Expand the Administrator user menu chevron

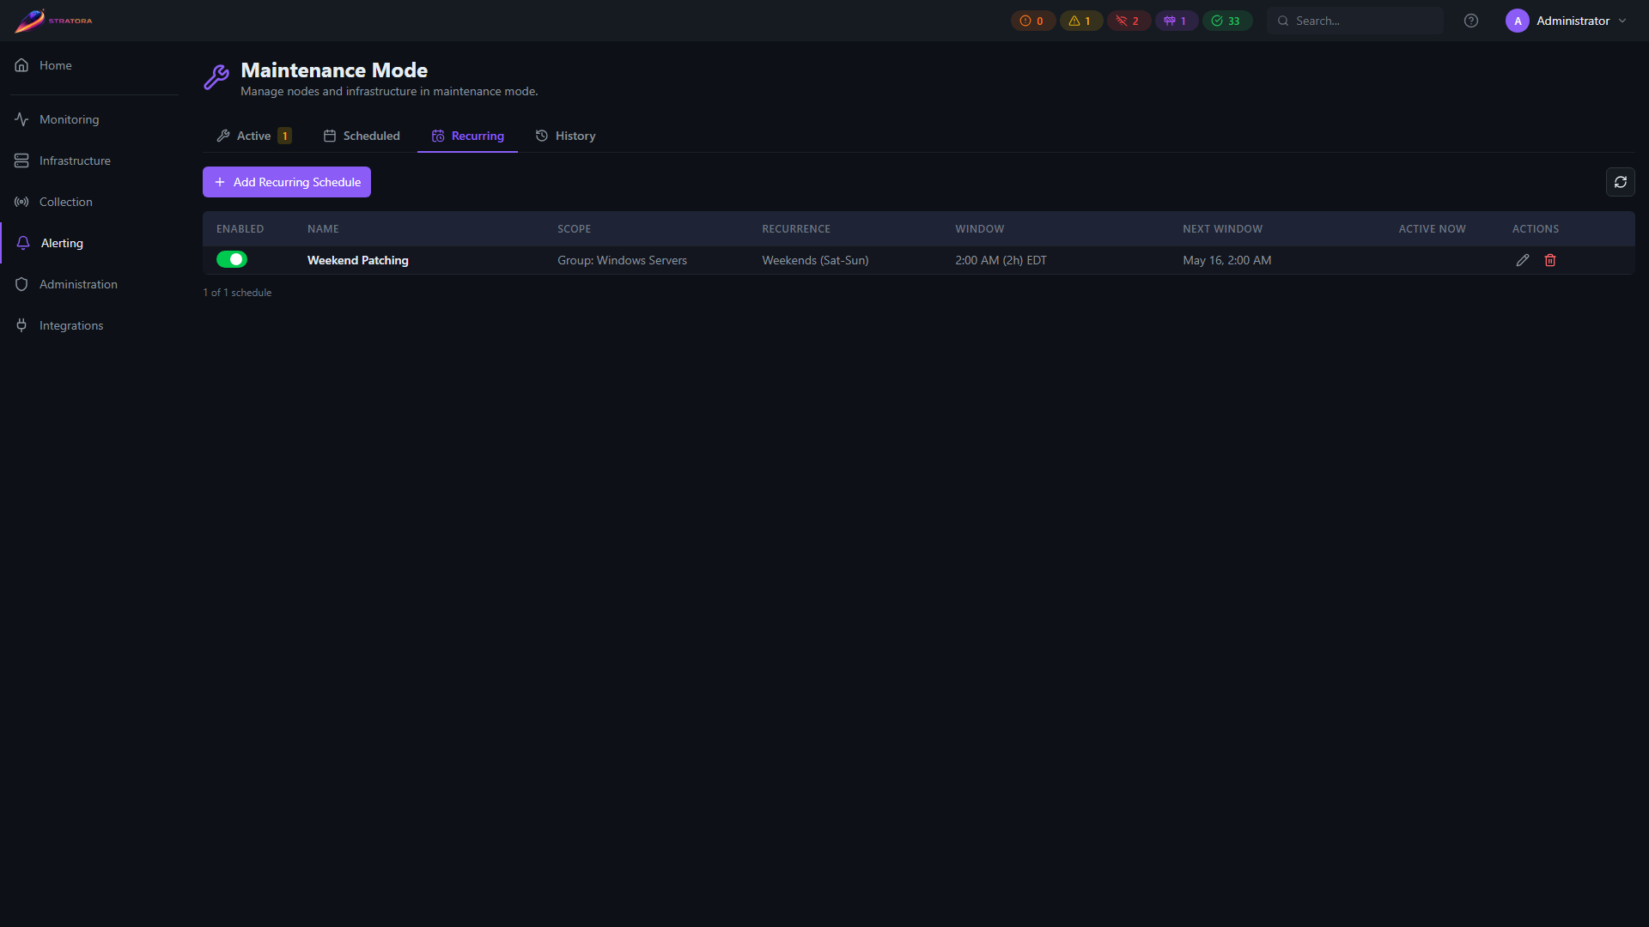point(1622,21)
